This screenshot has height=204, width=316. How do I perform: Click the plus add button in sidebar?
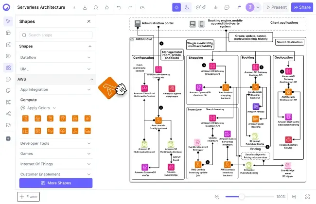[8, 138]
